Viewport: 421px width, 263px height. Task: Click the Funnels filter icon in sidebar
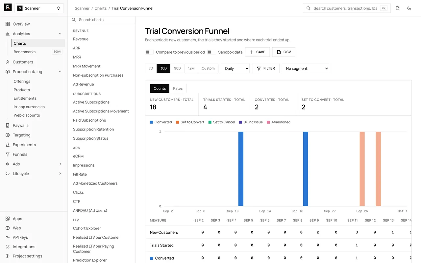(x=8, y=154)
